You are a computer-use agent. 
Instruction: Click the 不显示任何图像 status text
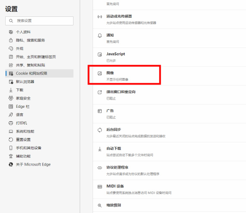tap(117, 80)
